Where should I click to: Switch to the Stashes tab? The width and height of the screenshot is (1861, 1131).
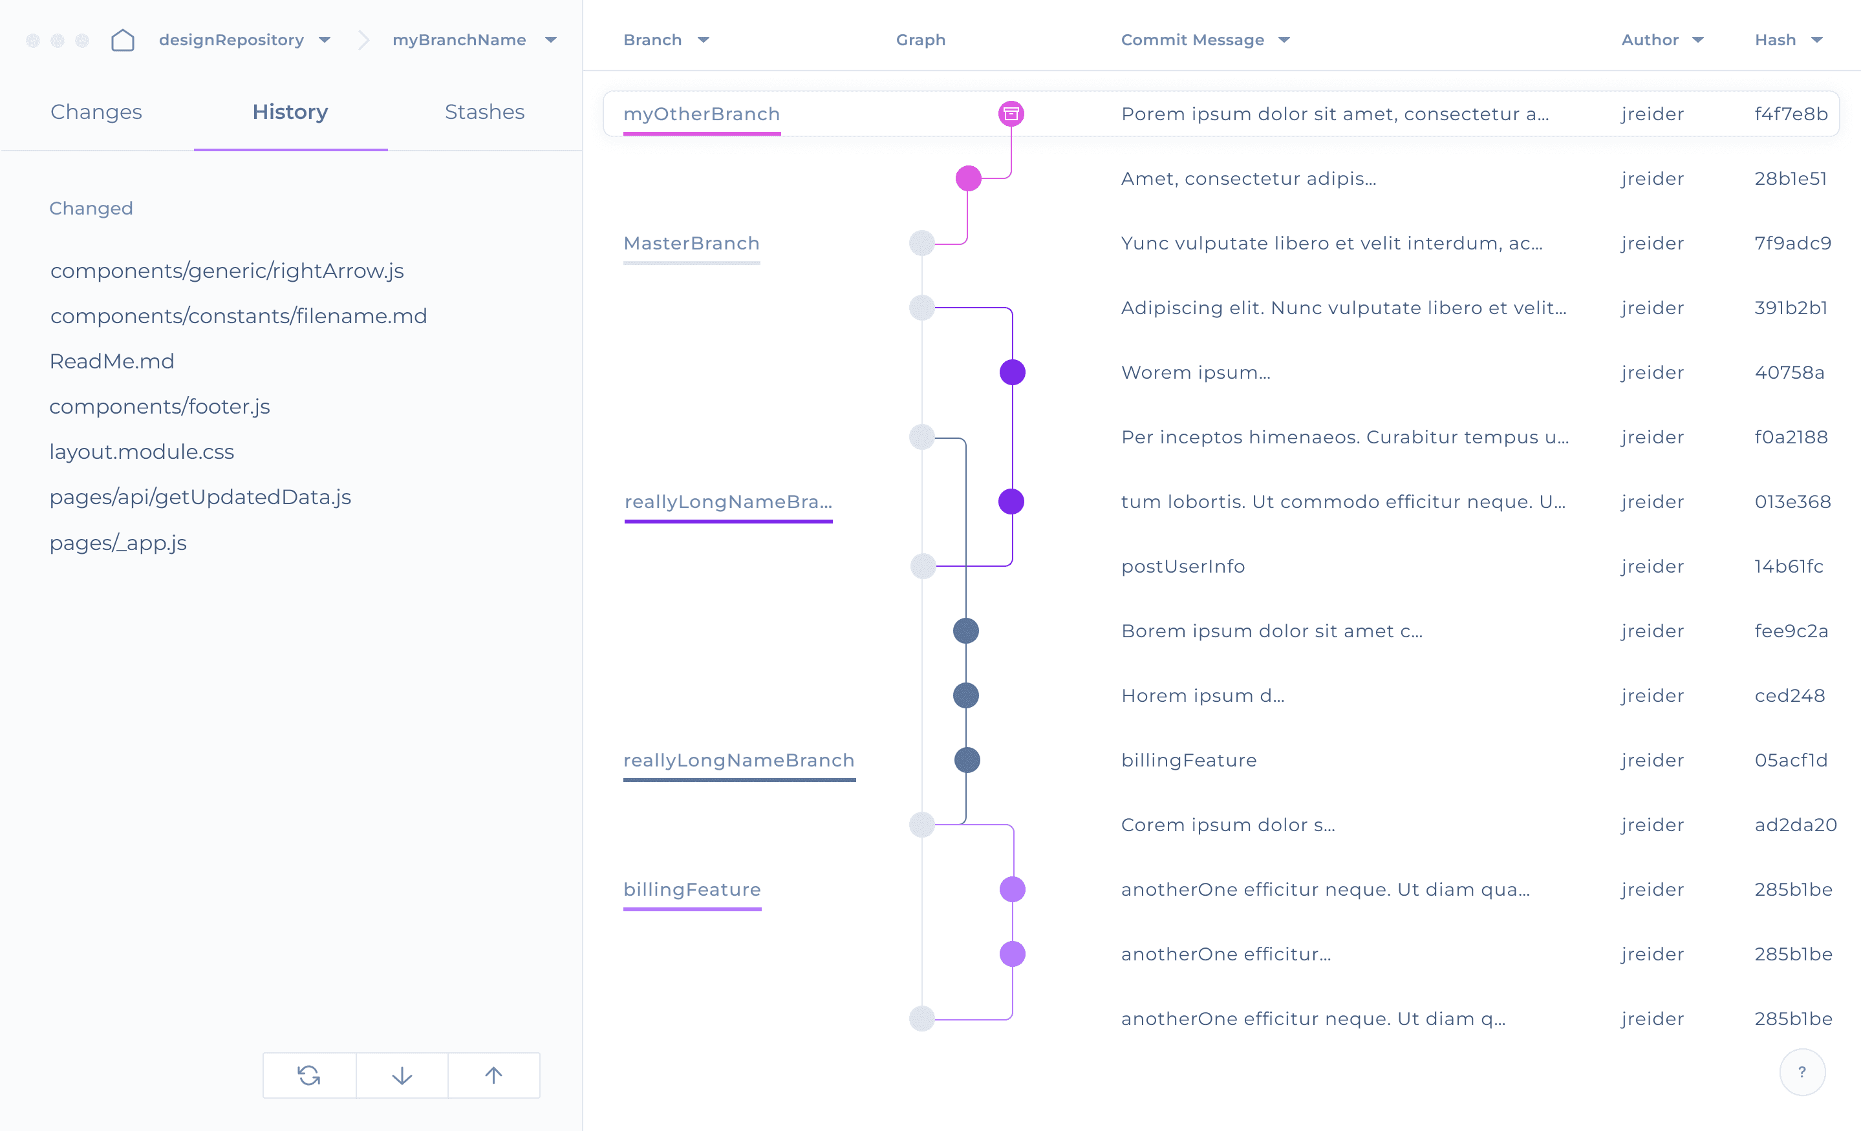[x=484, y=112]
